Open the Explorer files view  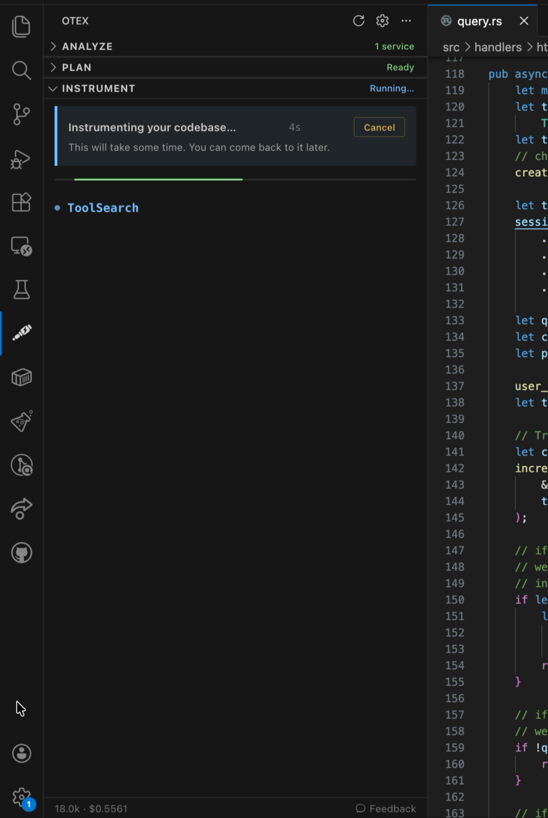[x=21, y=26]
